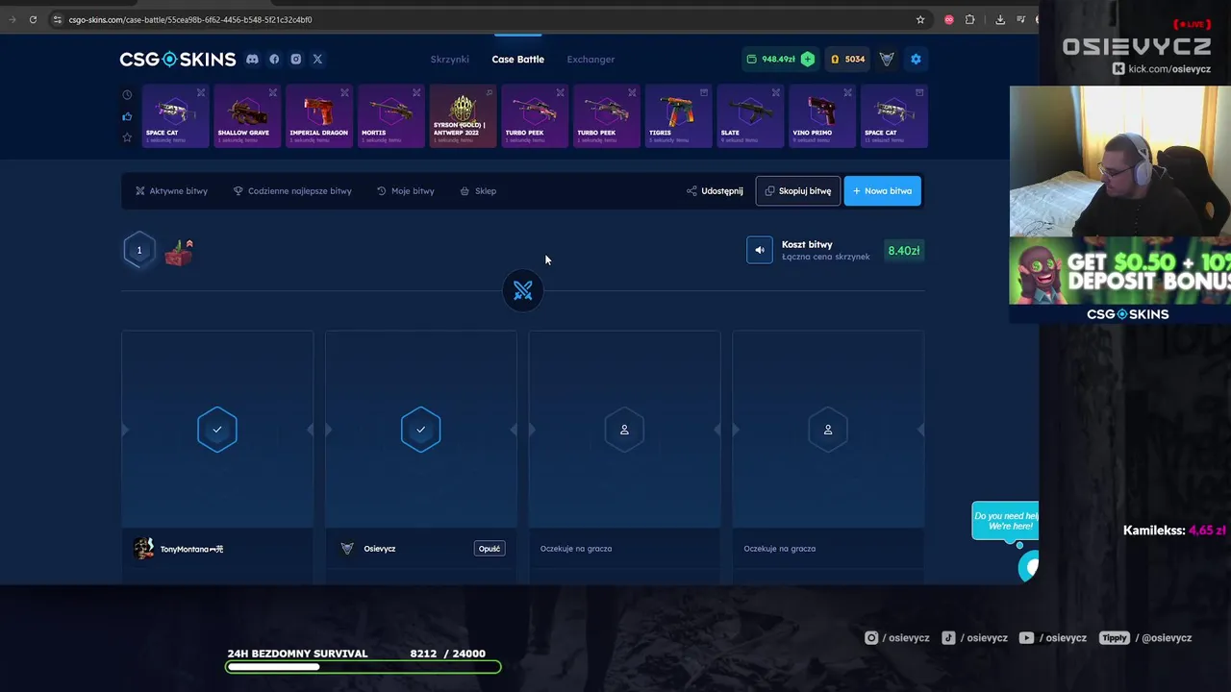The width and height of the screenshot is (1231, 692).
Task: Open the browser extensions puzzle icon
Action: (x=969, y=19)
